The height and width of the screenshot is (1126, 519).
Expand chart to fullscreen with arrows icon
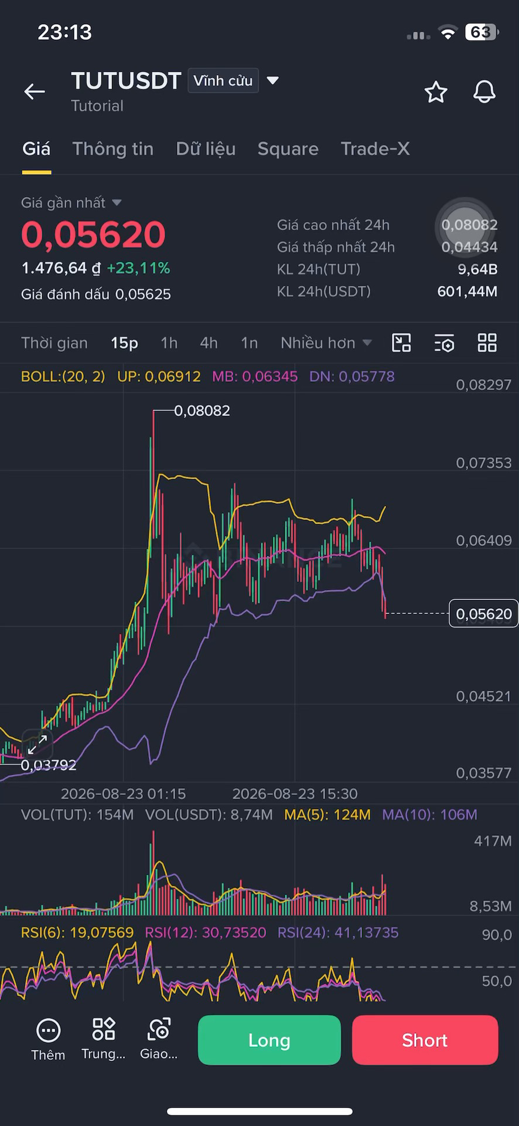(x=37, y=744)
